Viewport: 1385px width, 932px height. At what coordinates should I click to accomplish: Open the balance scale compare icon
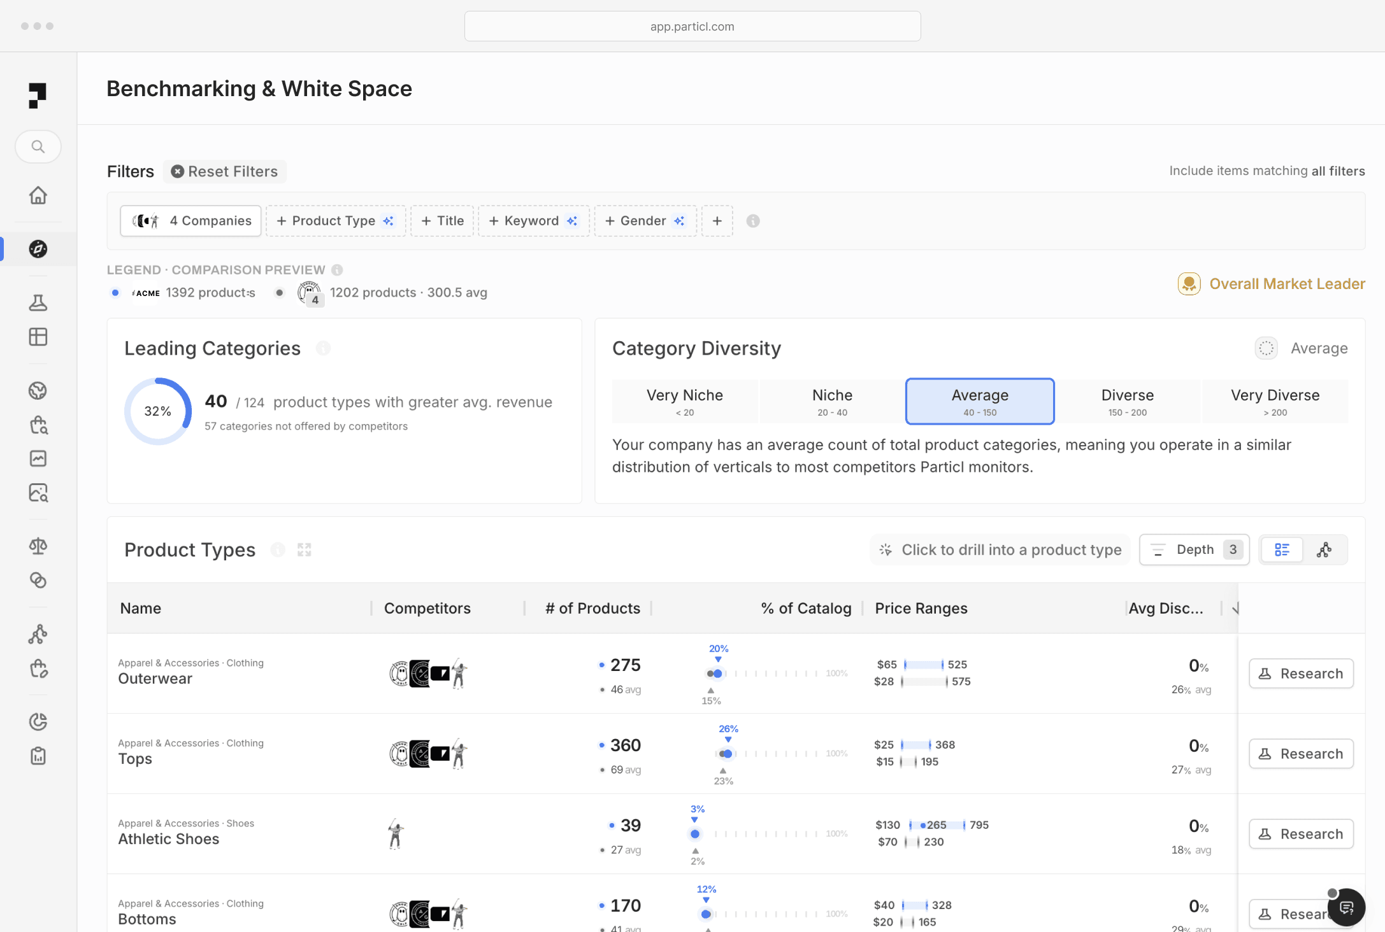38,546
